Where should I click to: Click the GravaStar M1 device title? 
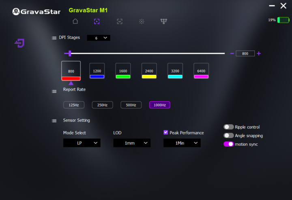coord(88,11)
